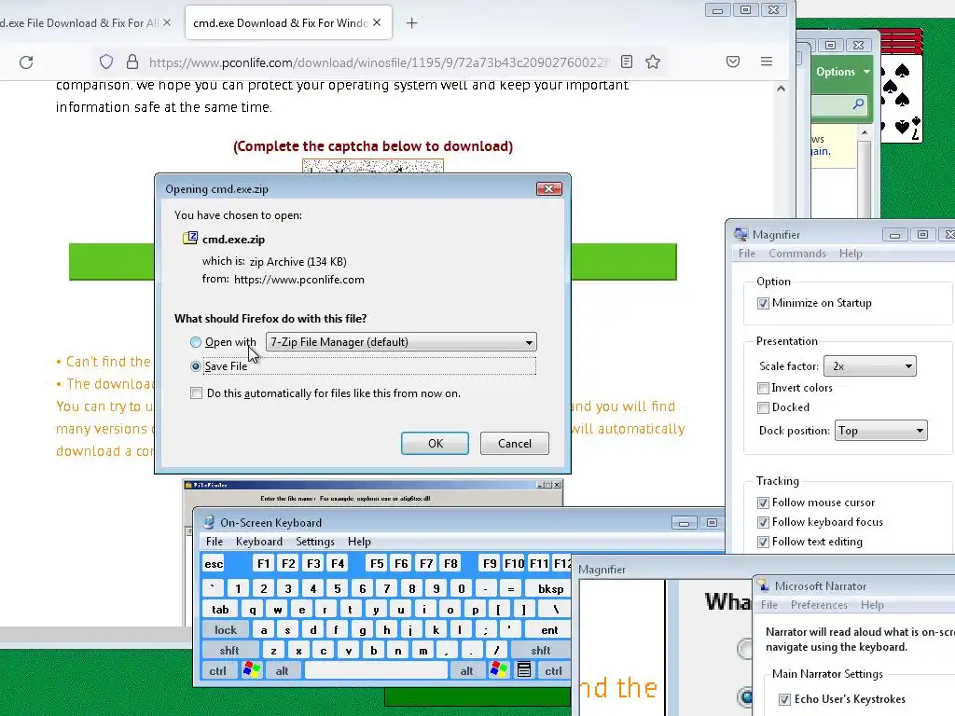
Task: Click the context menu key on keyboard
Action: (x=524, y=670)
